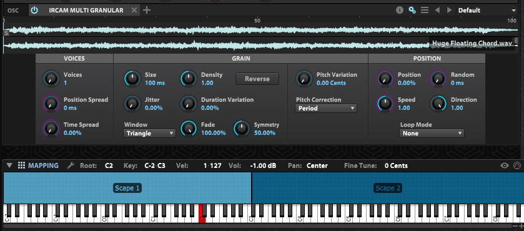Click the Symmetry knob

click(x=242, y=129)
